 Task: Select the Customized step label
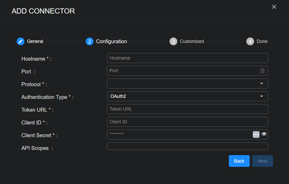(x=192, y=41)
